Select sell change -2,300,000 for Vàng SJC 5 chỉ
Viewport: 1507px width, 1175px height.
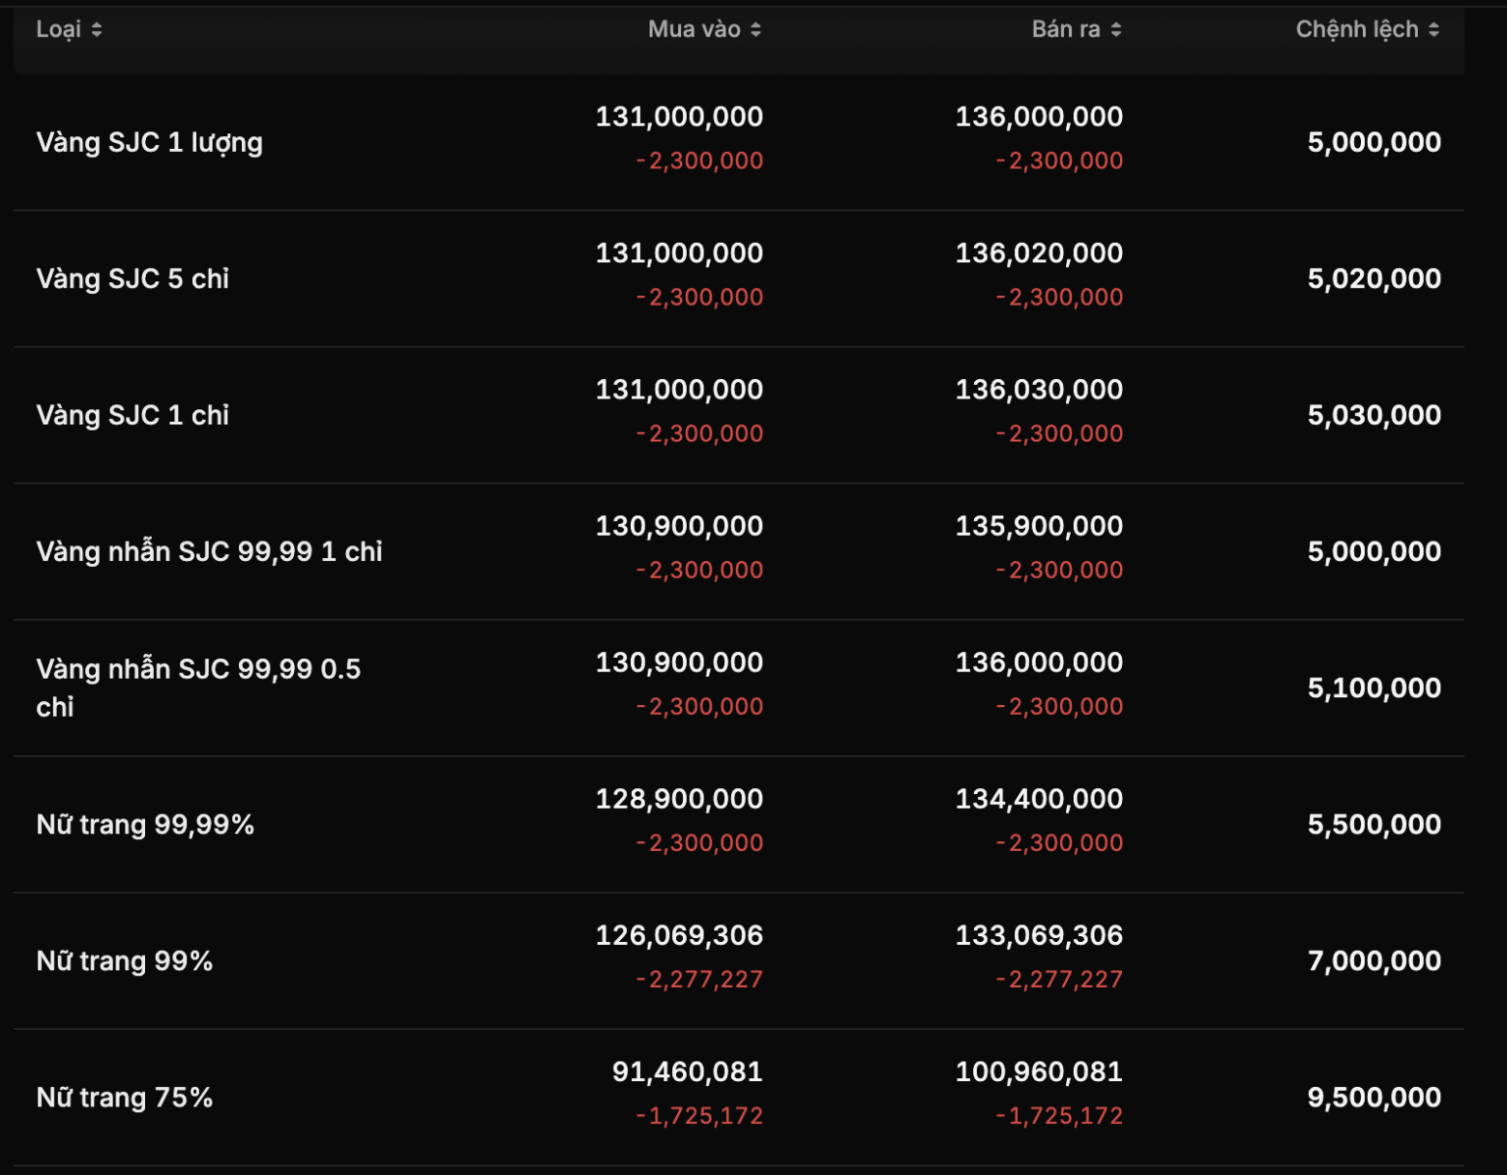point(1060,297)
